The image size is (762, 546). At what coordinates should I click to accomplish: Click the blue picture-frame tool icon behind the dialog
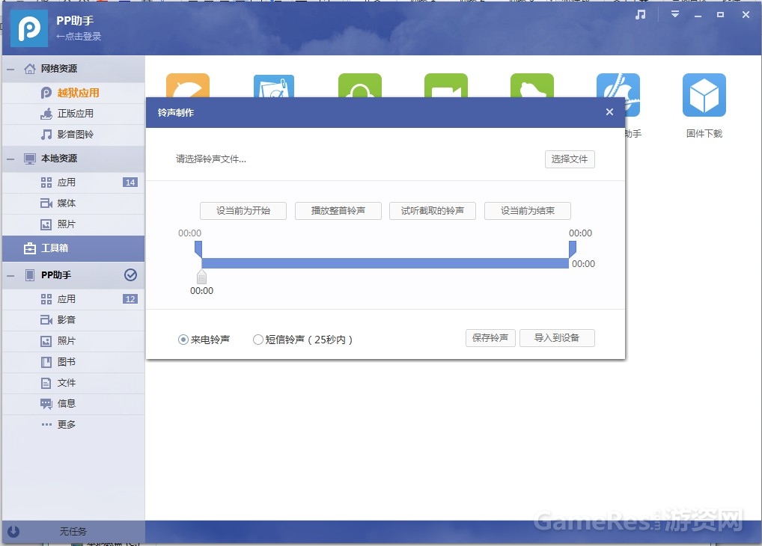[274, 85]
